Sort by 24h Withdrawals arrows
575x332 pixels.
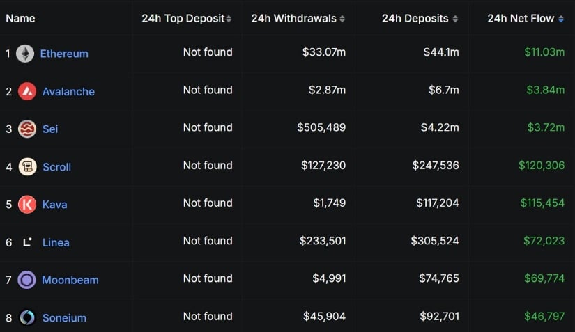342,19
